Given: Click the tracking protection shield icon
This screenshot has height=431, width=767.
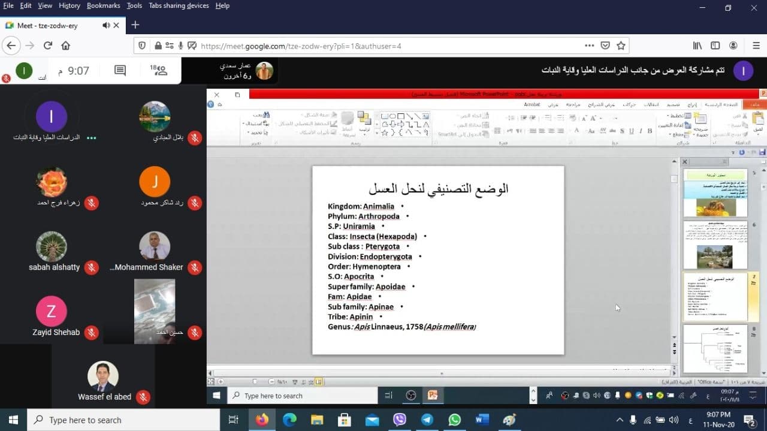Looking at the screenshot, I should coord(142,46).
